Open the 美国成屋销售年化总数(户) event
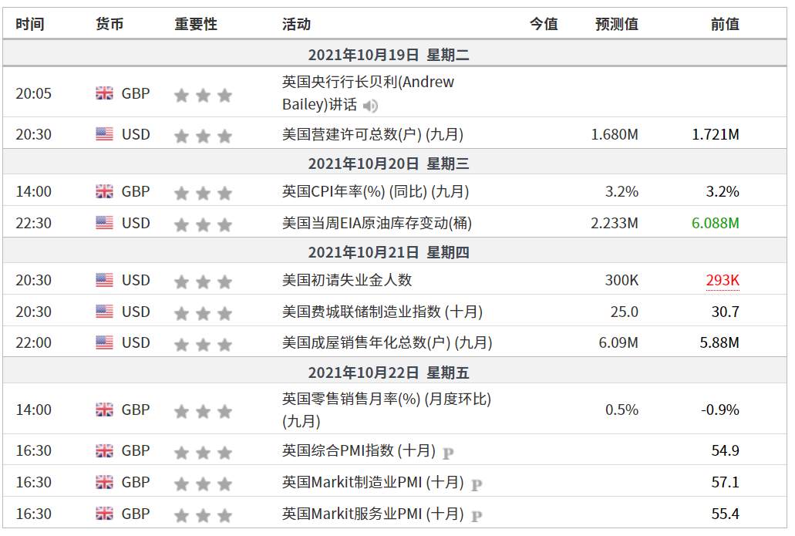Screen dimensions: 795x536 387,342
